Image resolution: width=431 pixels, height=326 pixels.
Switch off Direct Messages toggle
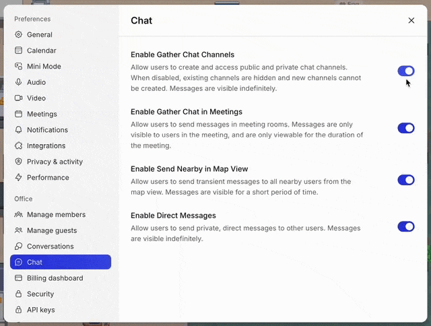tap(406, 227)
